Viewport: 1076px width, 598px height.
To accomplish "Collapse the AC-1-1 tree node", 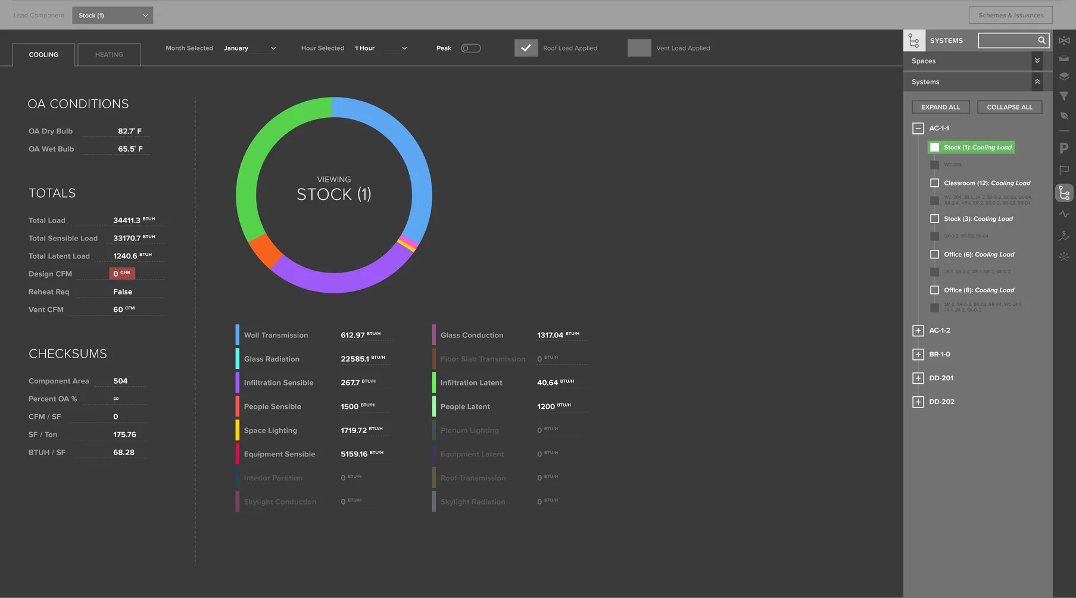I will click(918, 129).
